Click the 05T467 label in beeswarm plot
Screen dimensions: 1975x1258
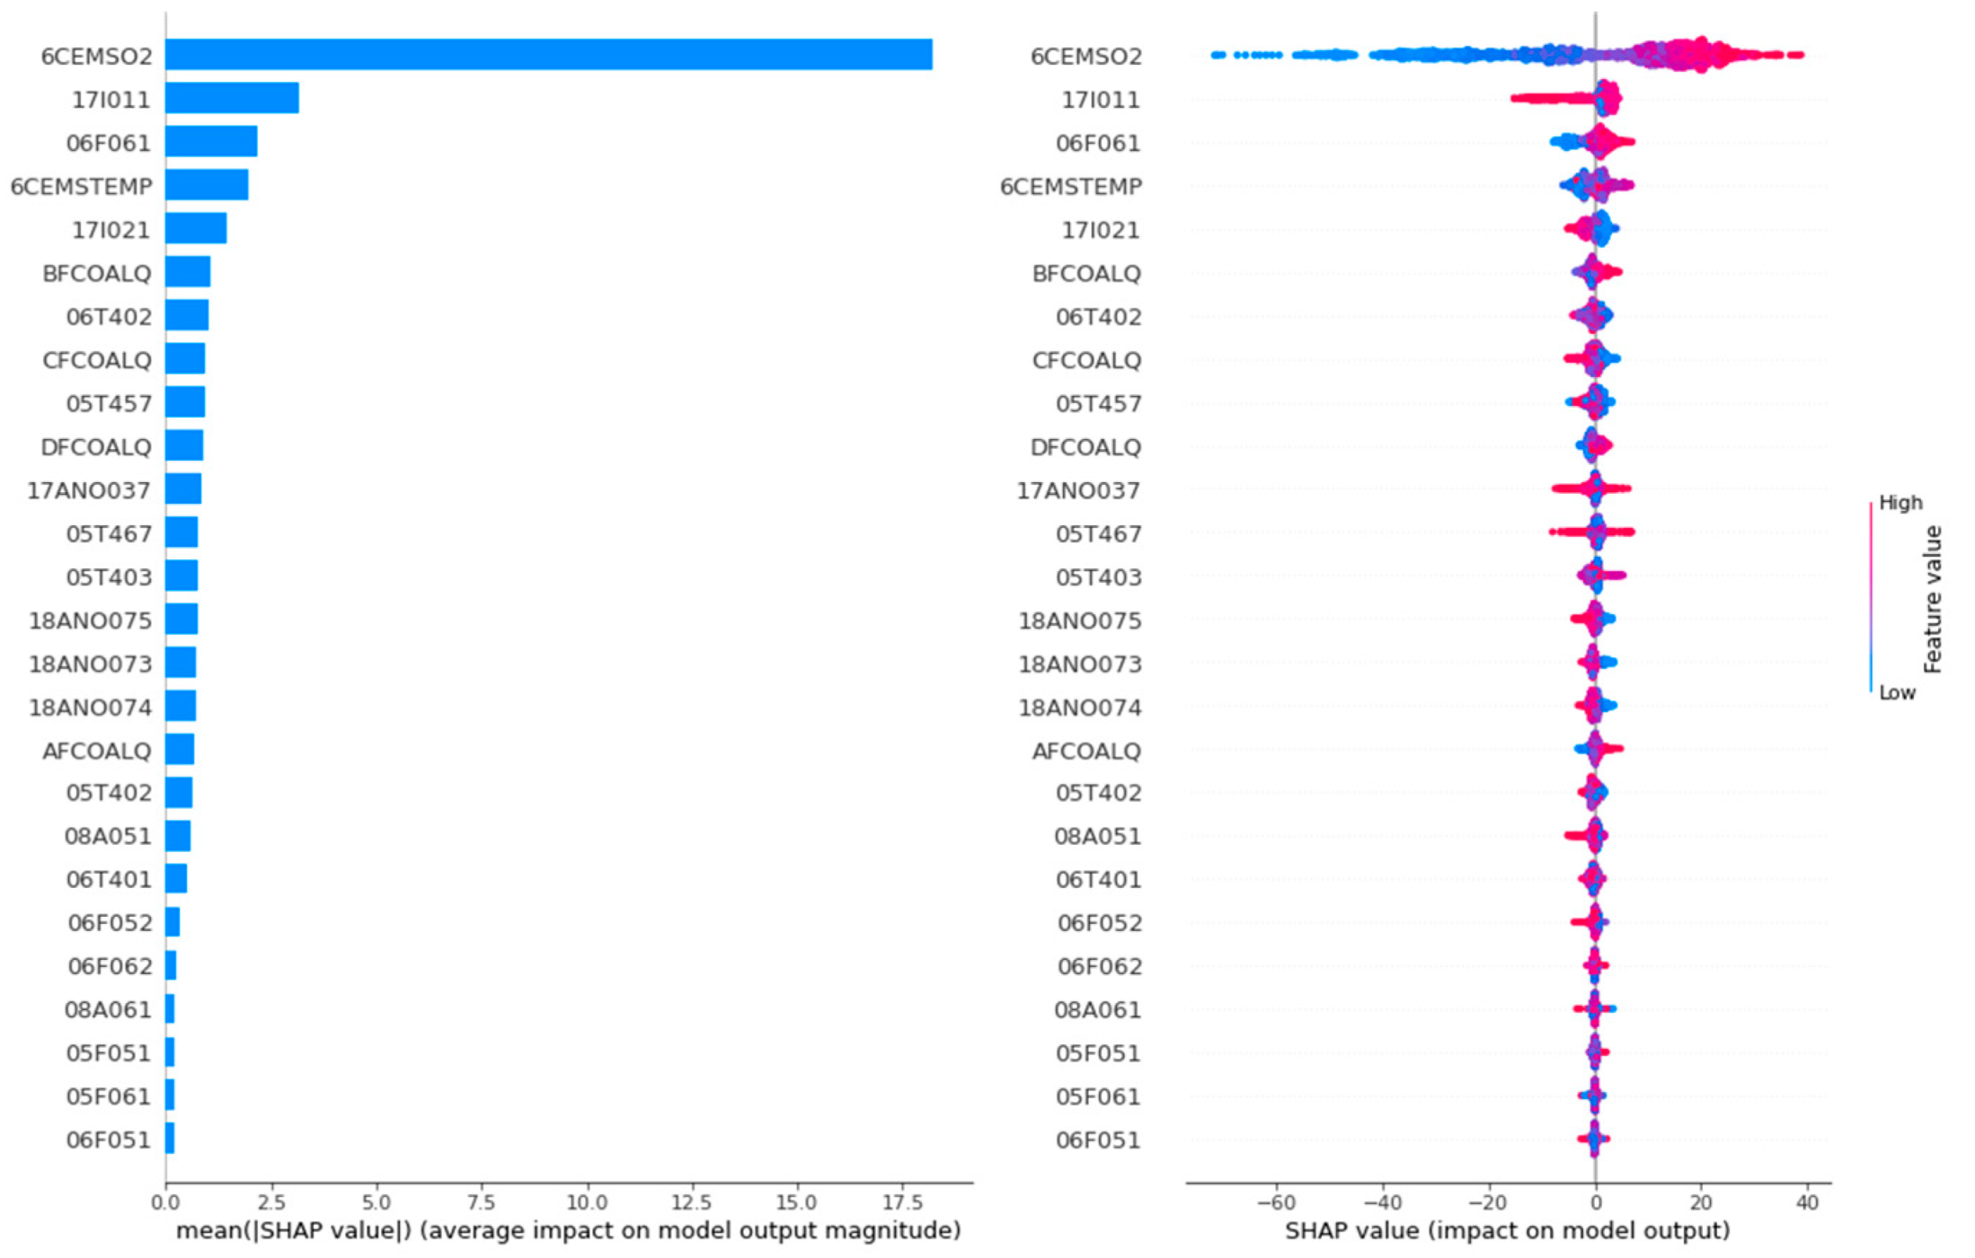pos(1098,533)
